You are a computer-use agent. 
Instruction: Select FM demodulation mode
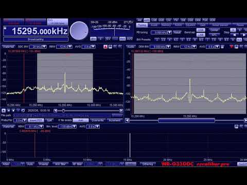pos(176,20)
